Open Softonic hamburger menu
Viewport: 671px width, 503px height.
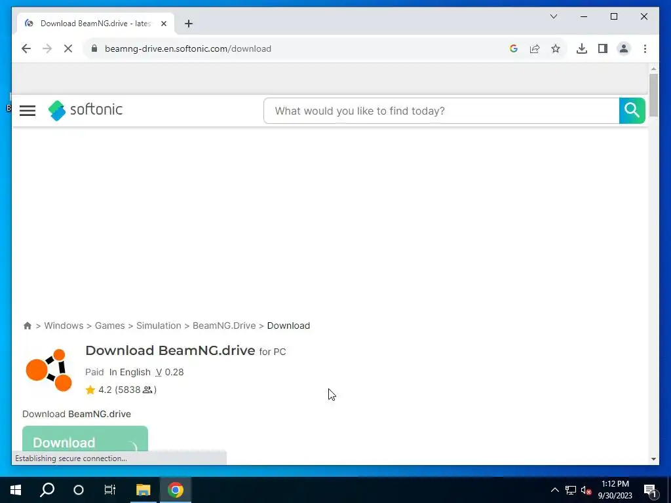click(x=28, y=110)
